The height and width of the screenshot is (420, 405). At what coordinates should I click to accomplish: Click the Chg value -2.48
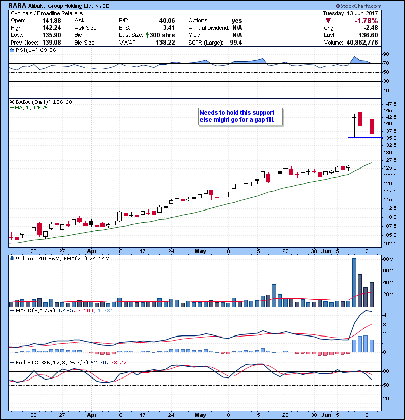click(x=371, y=28)
